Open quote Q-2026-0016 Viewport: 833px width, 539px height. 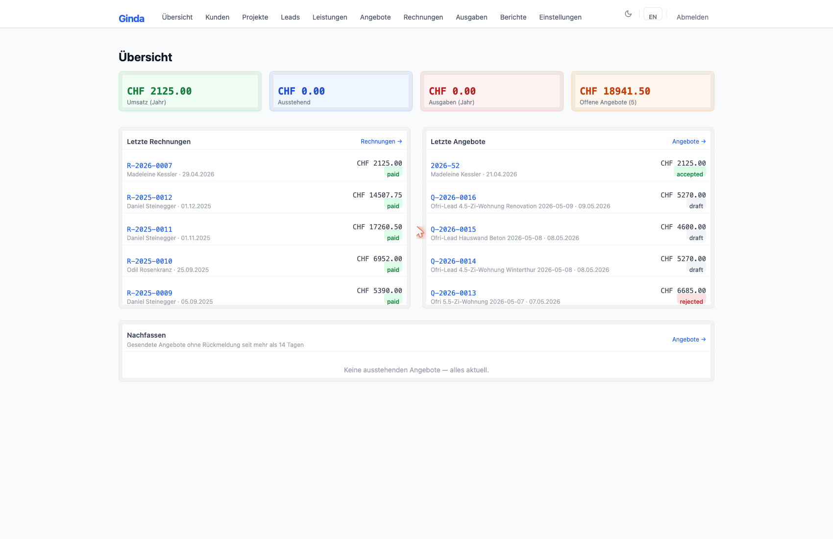coord(453,197)
